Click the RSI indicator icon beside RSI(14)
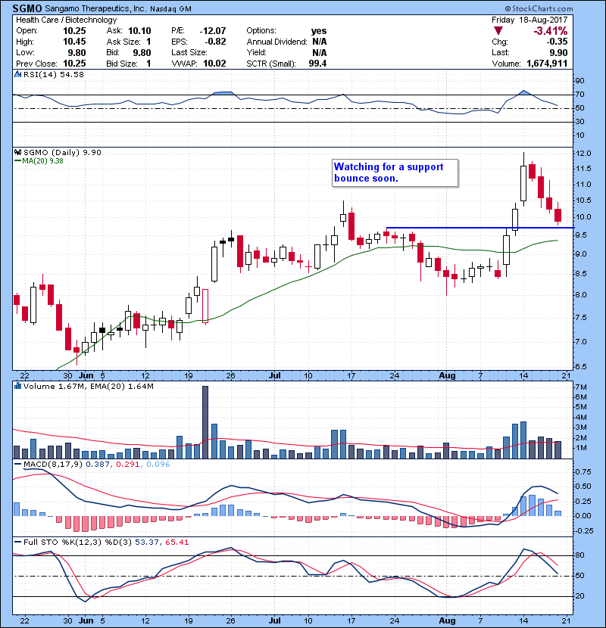This screenshot has width=606, height=628. click(x=18, y=74)
